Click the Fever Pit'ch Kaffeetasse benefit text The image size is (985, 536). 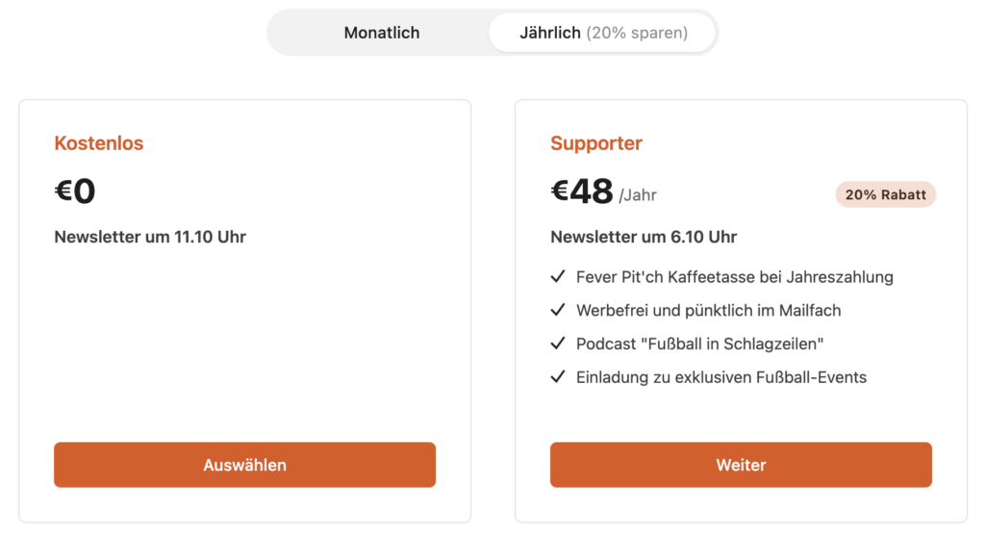[735, 277]
